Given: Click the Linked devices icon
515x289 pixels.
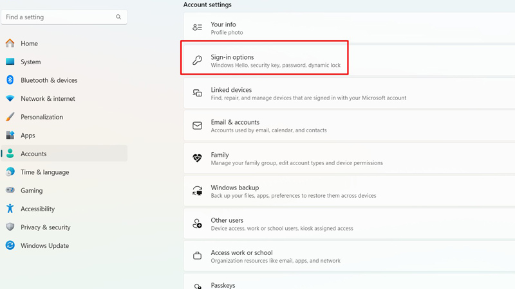Looking at the screenshot, I should [x=197, y=92].
